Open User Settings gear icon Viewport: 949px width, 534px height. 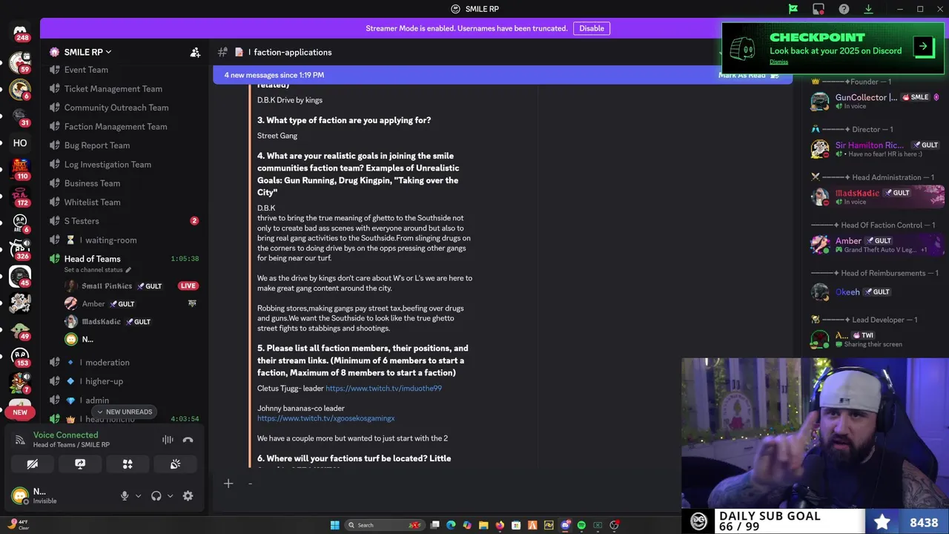[x=188, y=496]
